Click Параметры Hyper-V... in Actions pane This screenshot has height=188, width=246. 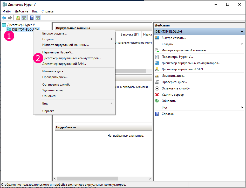(x=177, y=57)
